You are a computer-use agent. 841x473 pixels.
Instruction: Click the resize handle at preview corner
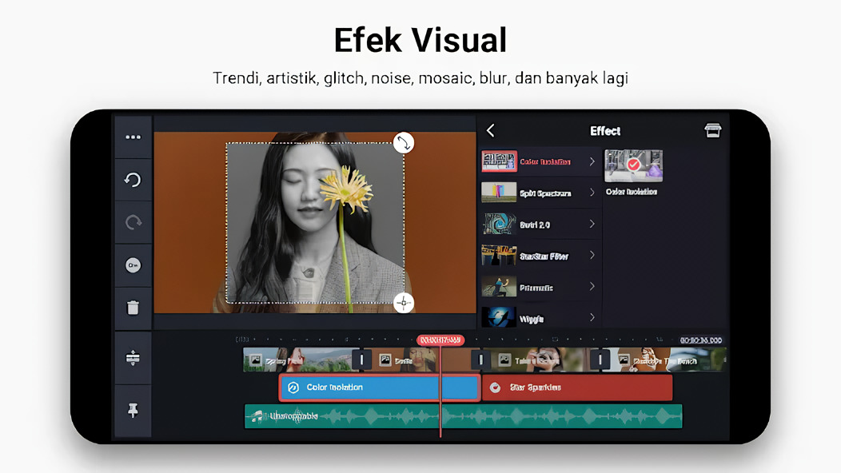point(404,303)
